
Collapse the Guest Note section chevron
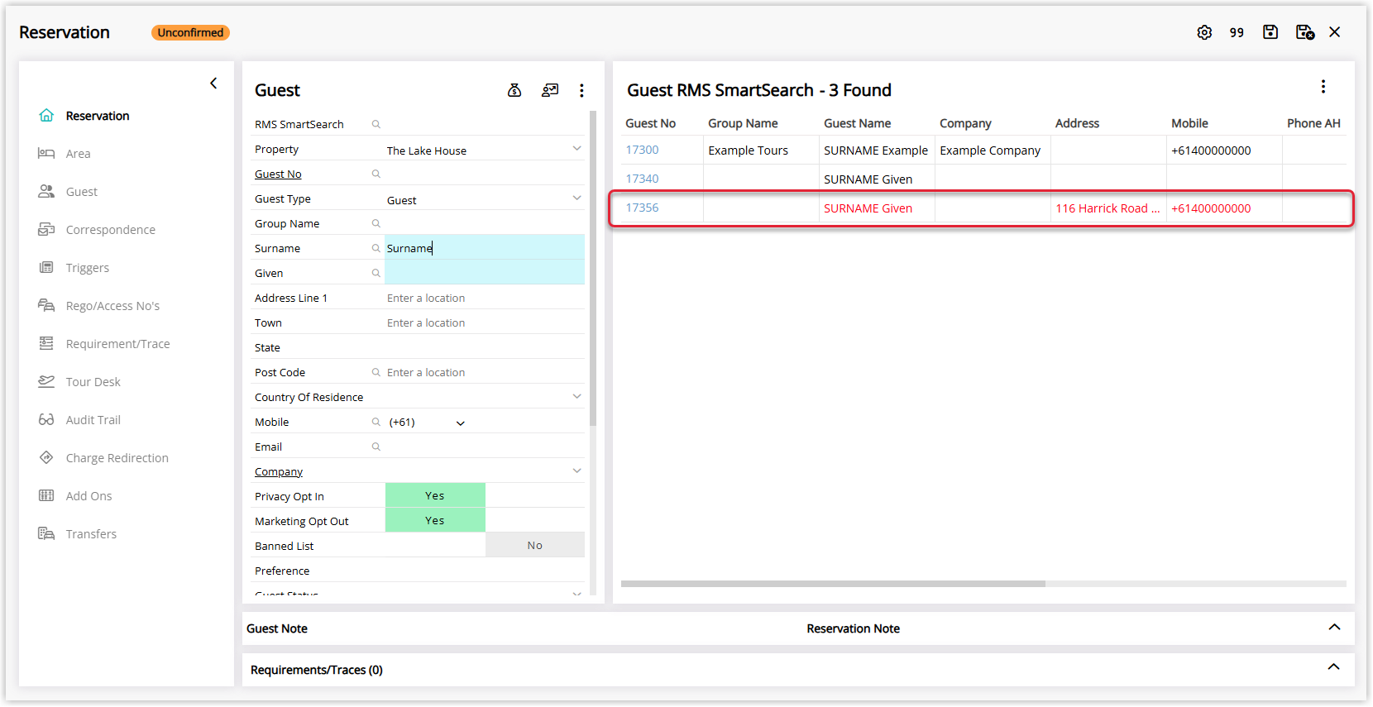point(1334,628)
